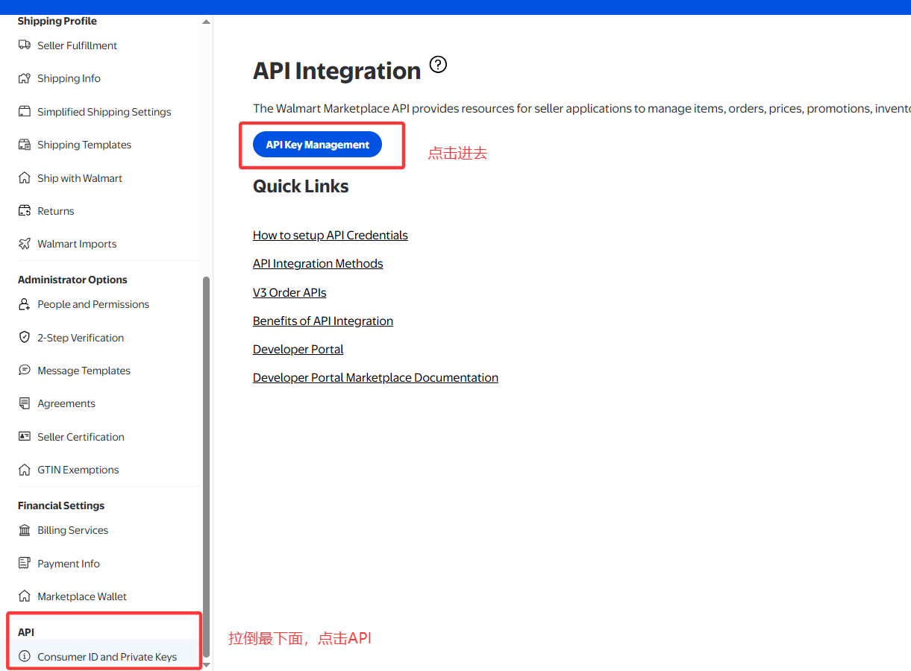Viewport: 911px width, 671px height.
Task: Click the People and Permissions person icon
Action: tap(25, 304)
